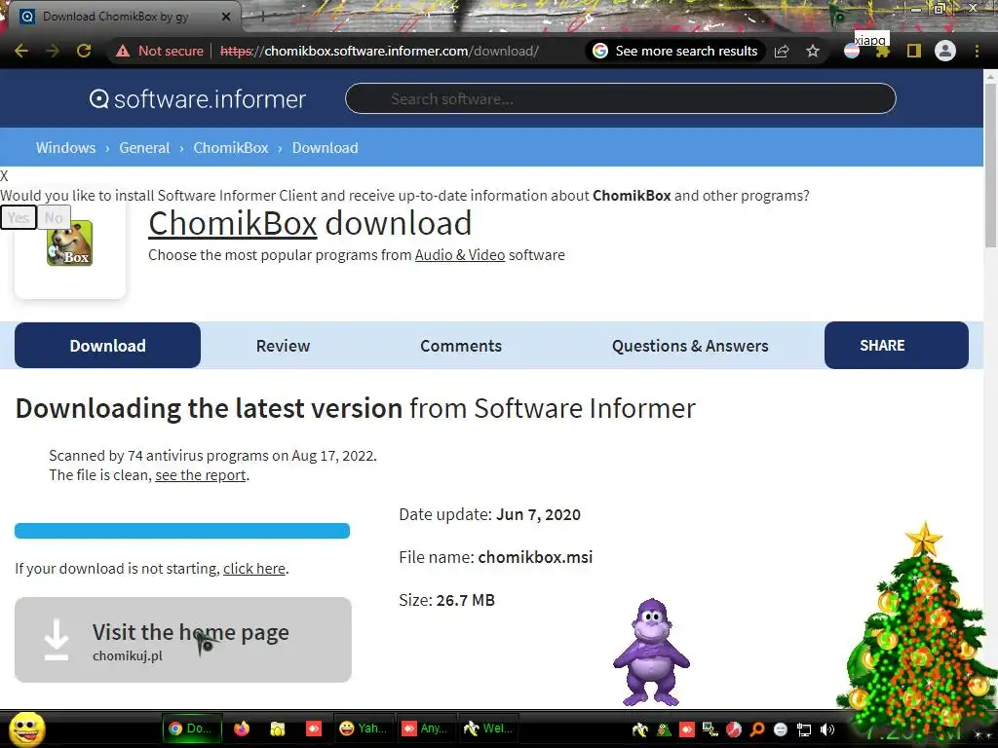Open a new browser tab
Image resolution: width=998 pixels, height=748 pixels.
coord(262,18)
